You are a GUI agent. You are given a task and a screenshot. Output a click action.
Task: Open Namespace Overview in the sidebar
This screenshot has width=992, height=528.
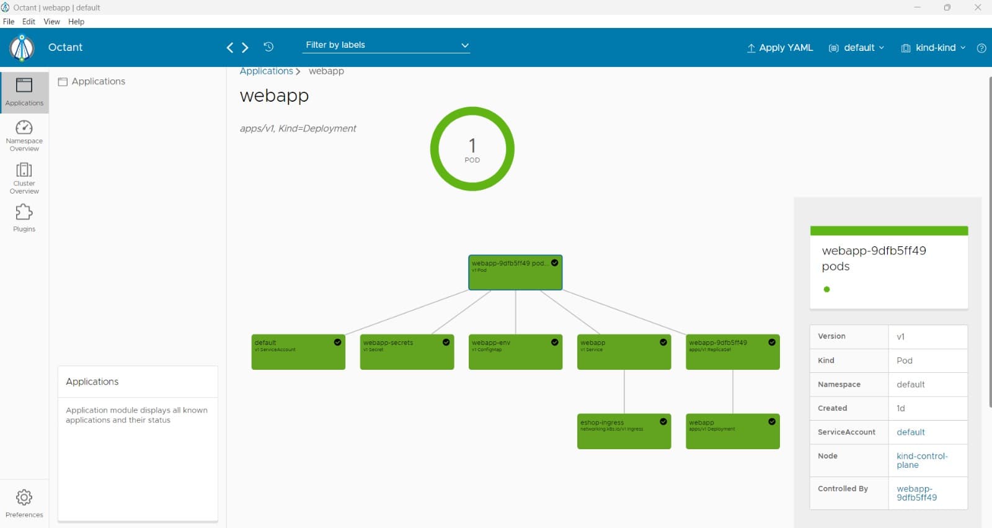24,135
